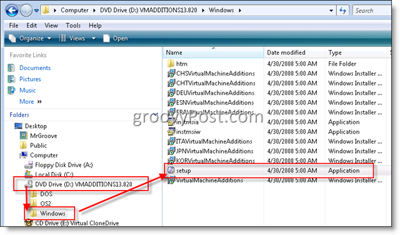Select Public folder in tree
Viewport: 400px width, 235px height.
coord(38,146)
